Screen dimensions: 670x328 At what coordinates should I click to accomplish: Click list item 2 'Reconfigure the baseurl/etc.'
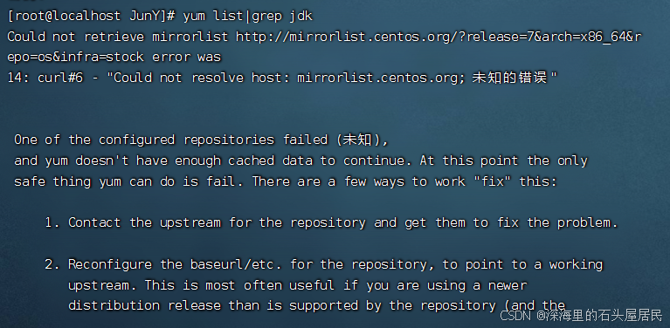coord(324,264)
